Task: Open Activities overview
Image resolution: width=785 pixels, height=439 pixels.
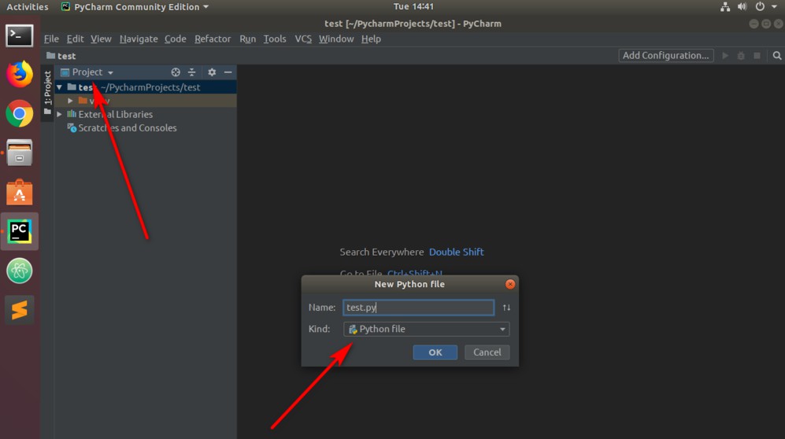Action: click(x=27, y=6)
